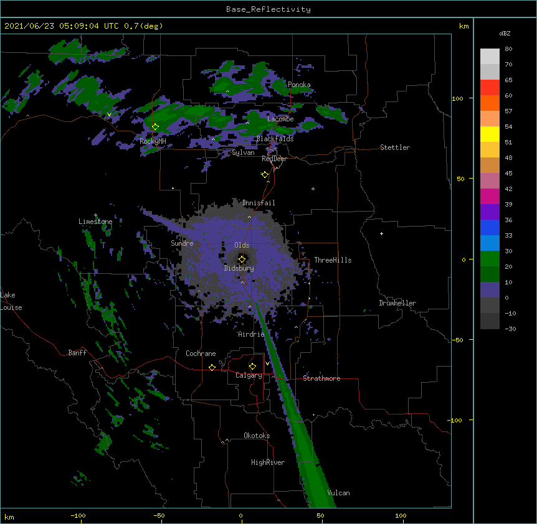
Task: Select the yellow 54-51 dBZ legend swatch
Action: click(x=490, y=134)
